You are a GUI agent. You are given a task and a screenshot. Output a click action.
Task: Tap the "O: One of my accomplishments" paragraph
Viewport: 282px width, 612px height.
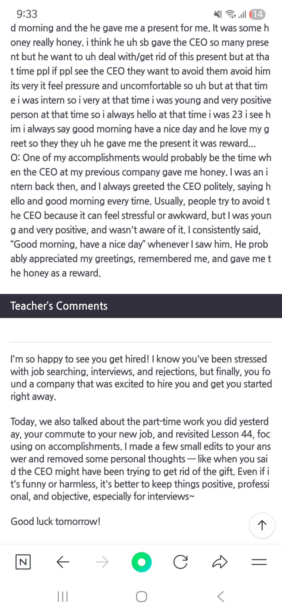(141, 215)
